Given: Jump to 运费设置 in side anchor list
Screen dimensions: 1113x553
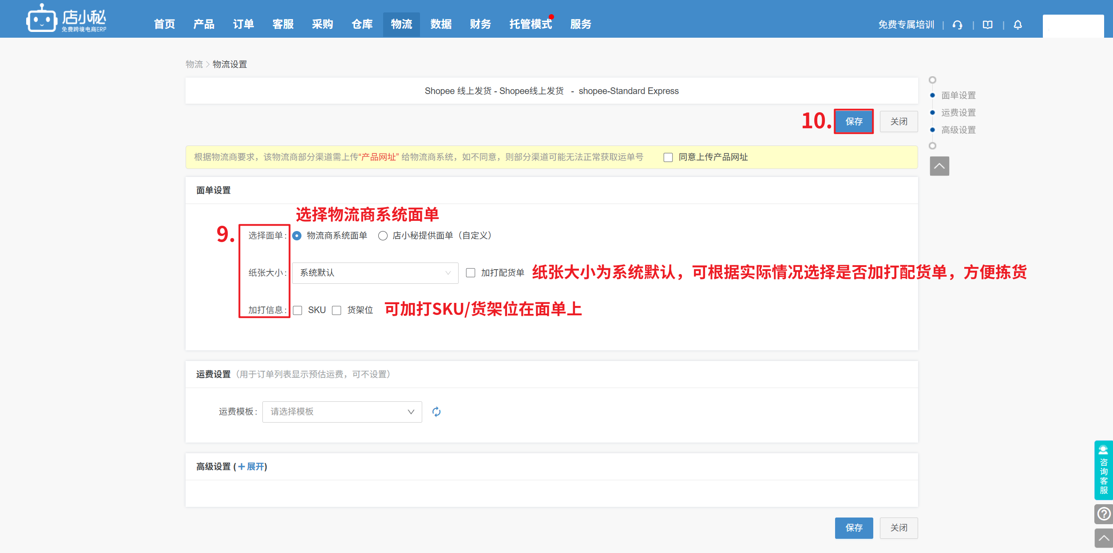Looking at the screenshot, I should click(958, 113).
